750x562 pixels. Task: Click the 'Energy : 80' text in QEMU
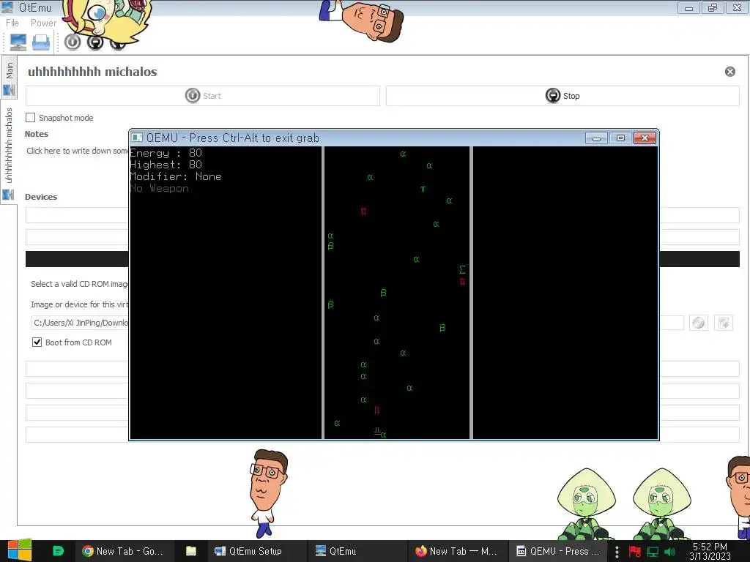[166, 153]
